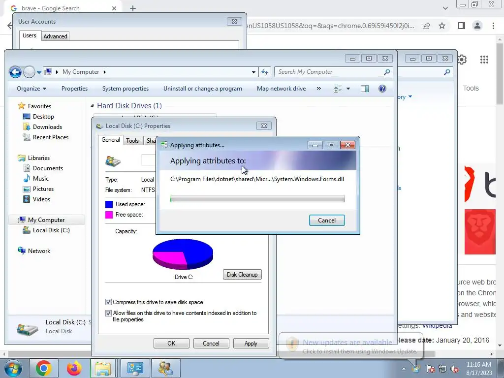Screen dimensions: 504x378
Task: Select the General tab in Properties
Action: click(111, 140)
